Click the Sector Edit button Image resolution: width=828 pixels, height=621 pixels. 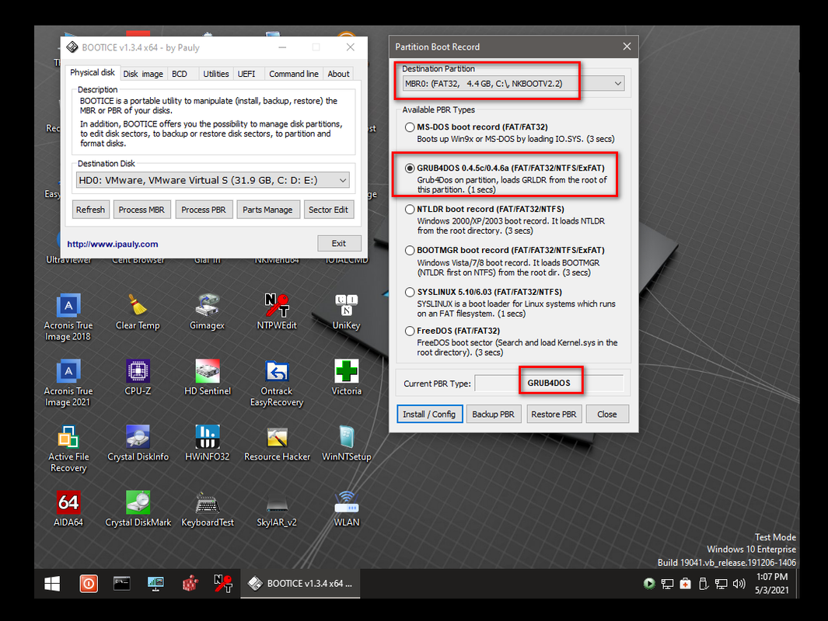328,210
